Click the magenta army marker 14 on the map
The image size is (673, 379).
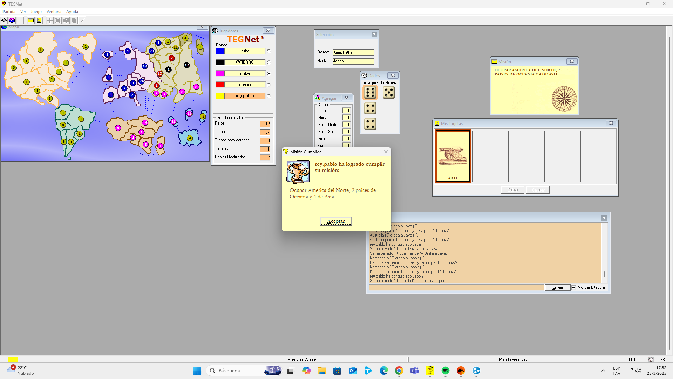tap(145, 123)
